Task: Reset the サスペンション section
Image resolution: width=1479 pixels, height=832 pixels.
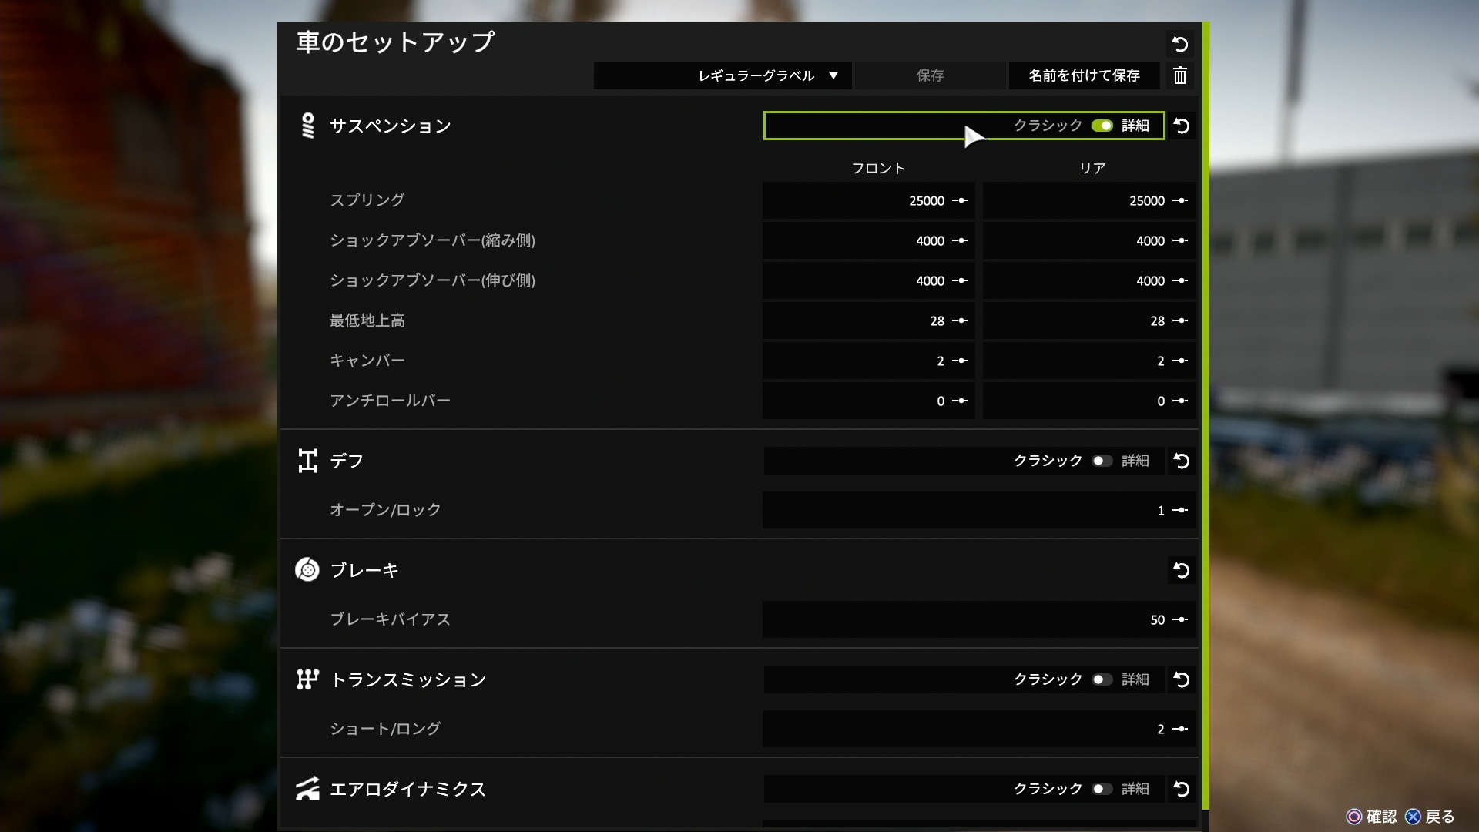Action: coord(1181,126)
